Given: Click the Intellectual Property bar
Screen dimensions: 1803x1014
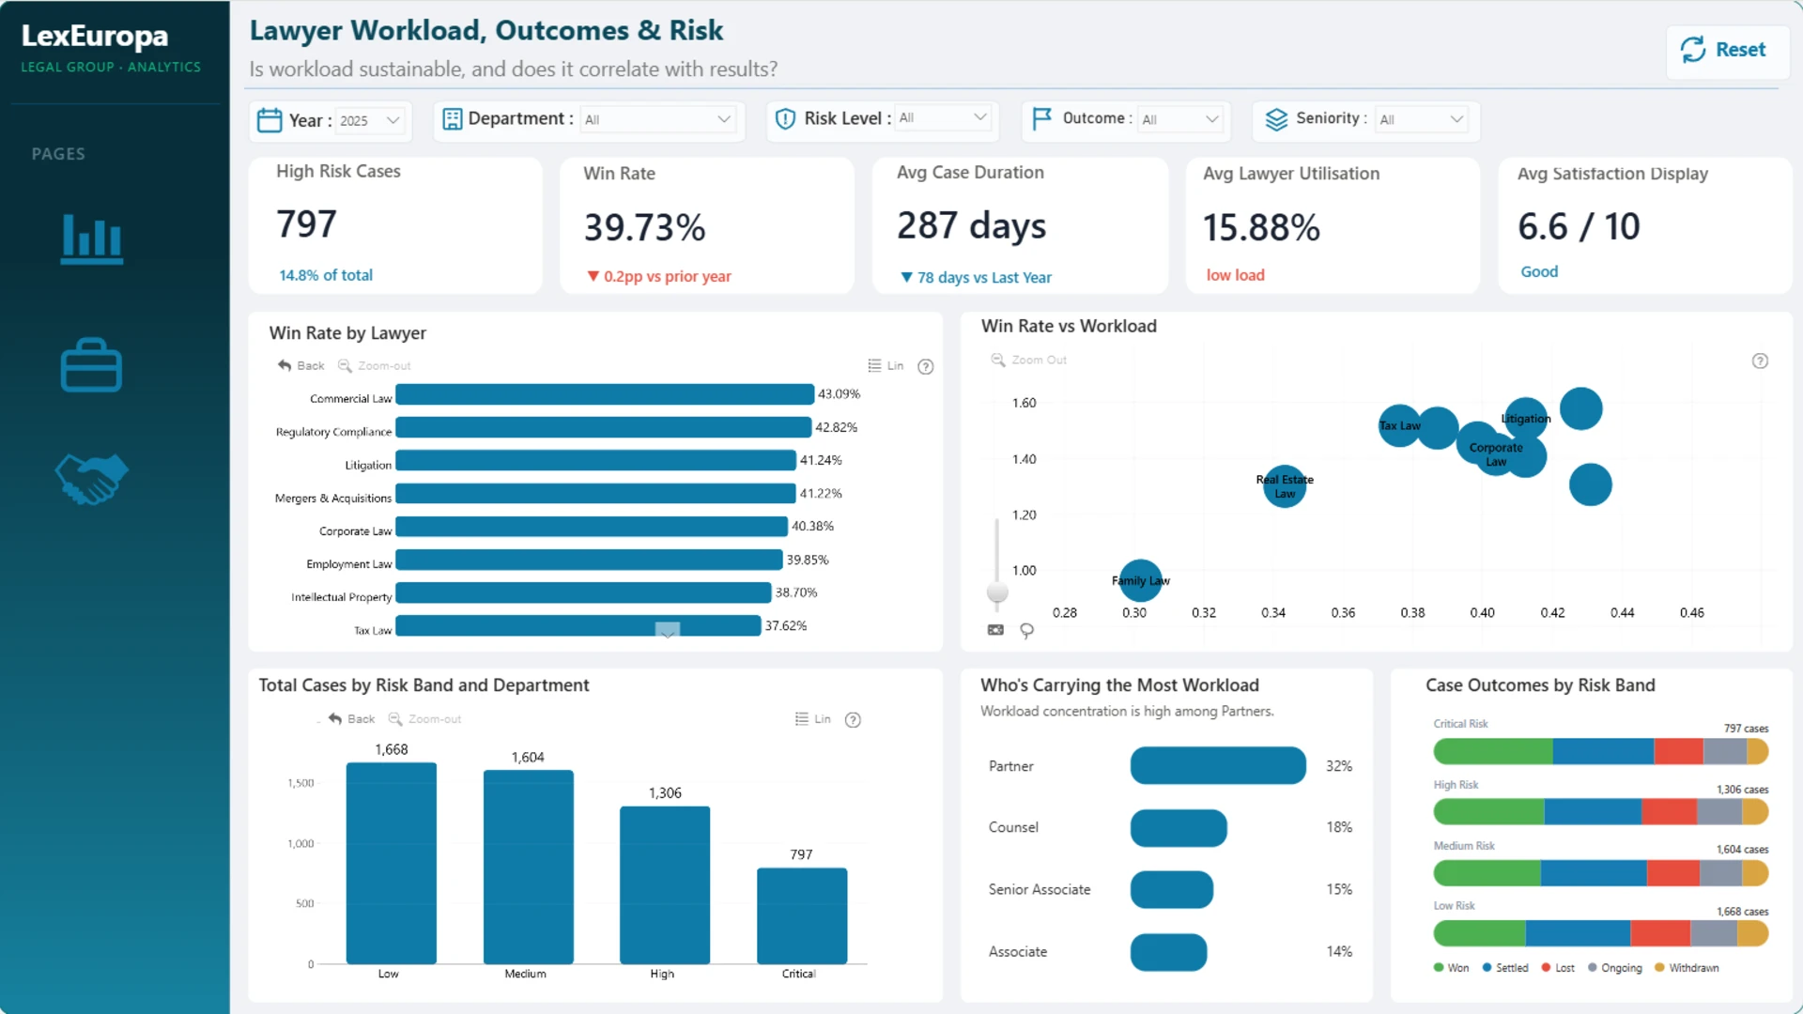Looking at the screenshot, I should 584,592.
